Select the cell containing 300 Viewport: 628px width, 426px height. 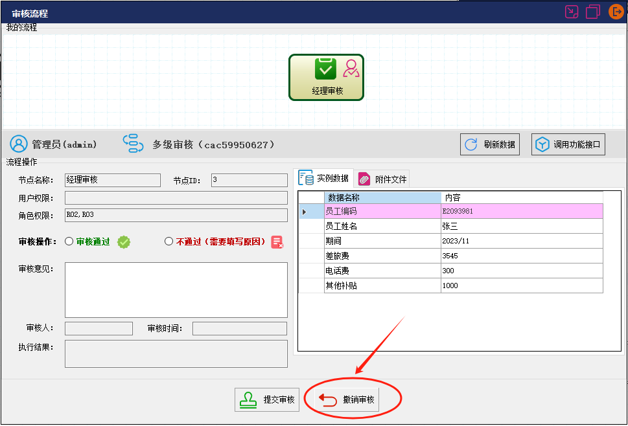point(522,271)
